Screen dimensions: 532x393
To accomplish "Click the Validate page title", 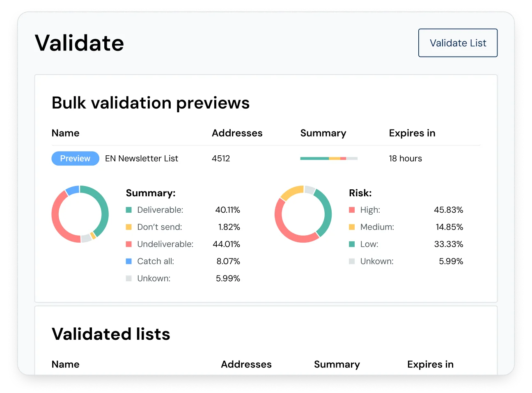I will 80,43.
